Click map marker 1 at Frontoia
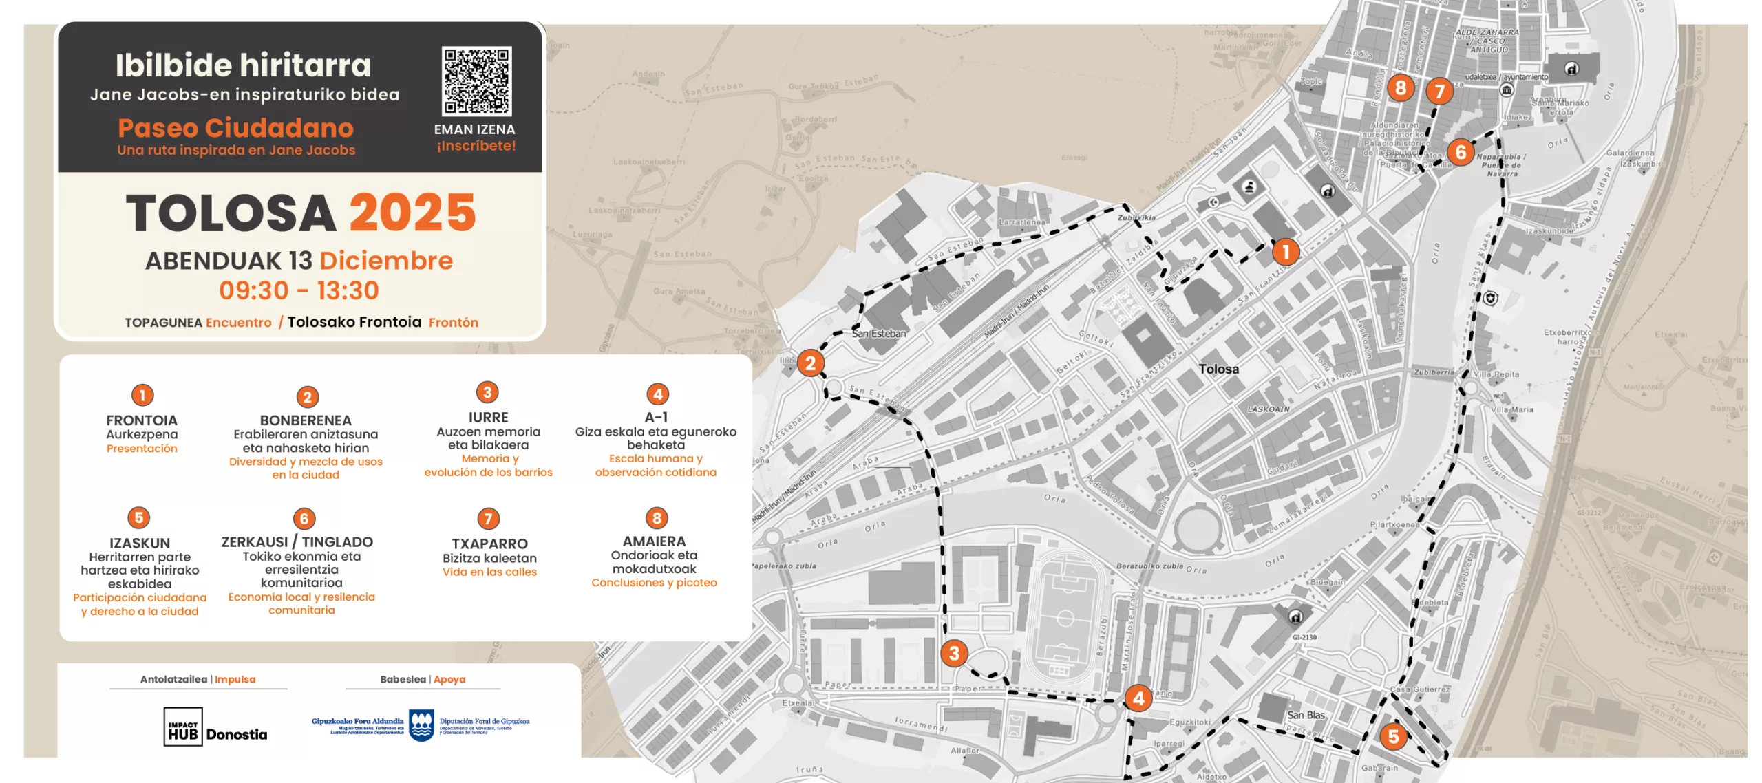Image resolution: width=1762 pixels, height=783 pixels. click(1284, 252)
